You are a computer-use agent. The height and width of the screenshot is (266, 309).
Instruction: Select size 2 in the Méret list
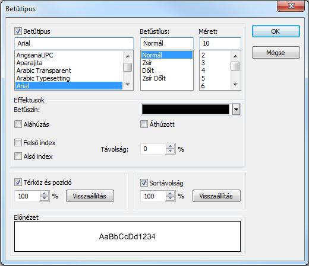coord(215,55)
